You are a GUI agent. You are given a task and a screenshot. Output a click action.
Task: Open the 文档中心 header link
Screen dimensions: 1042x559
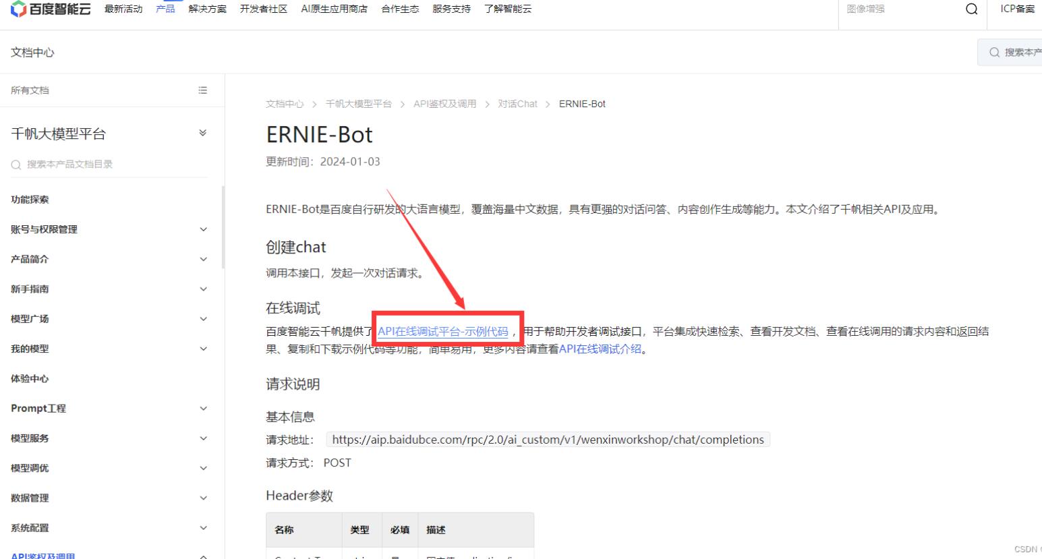point(32,53)
